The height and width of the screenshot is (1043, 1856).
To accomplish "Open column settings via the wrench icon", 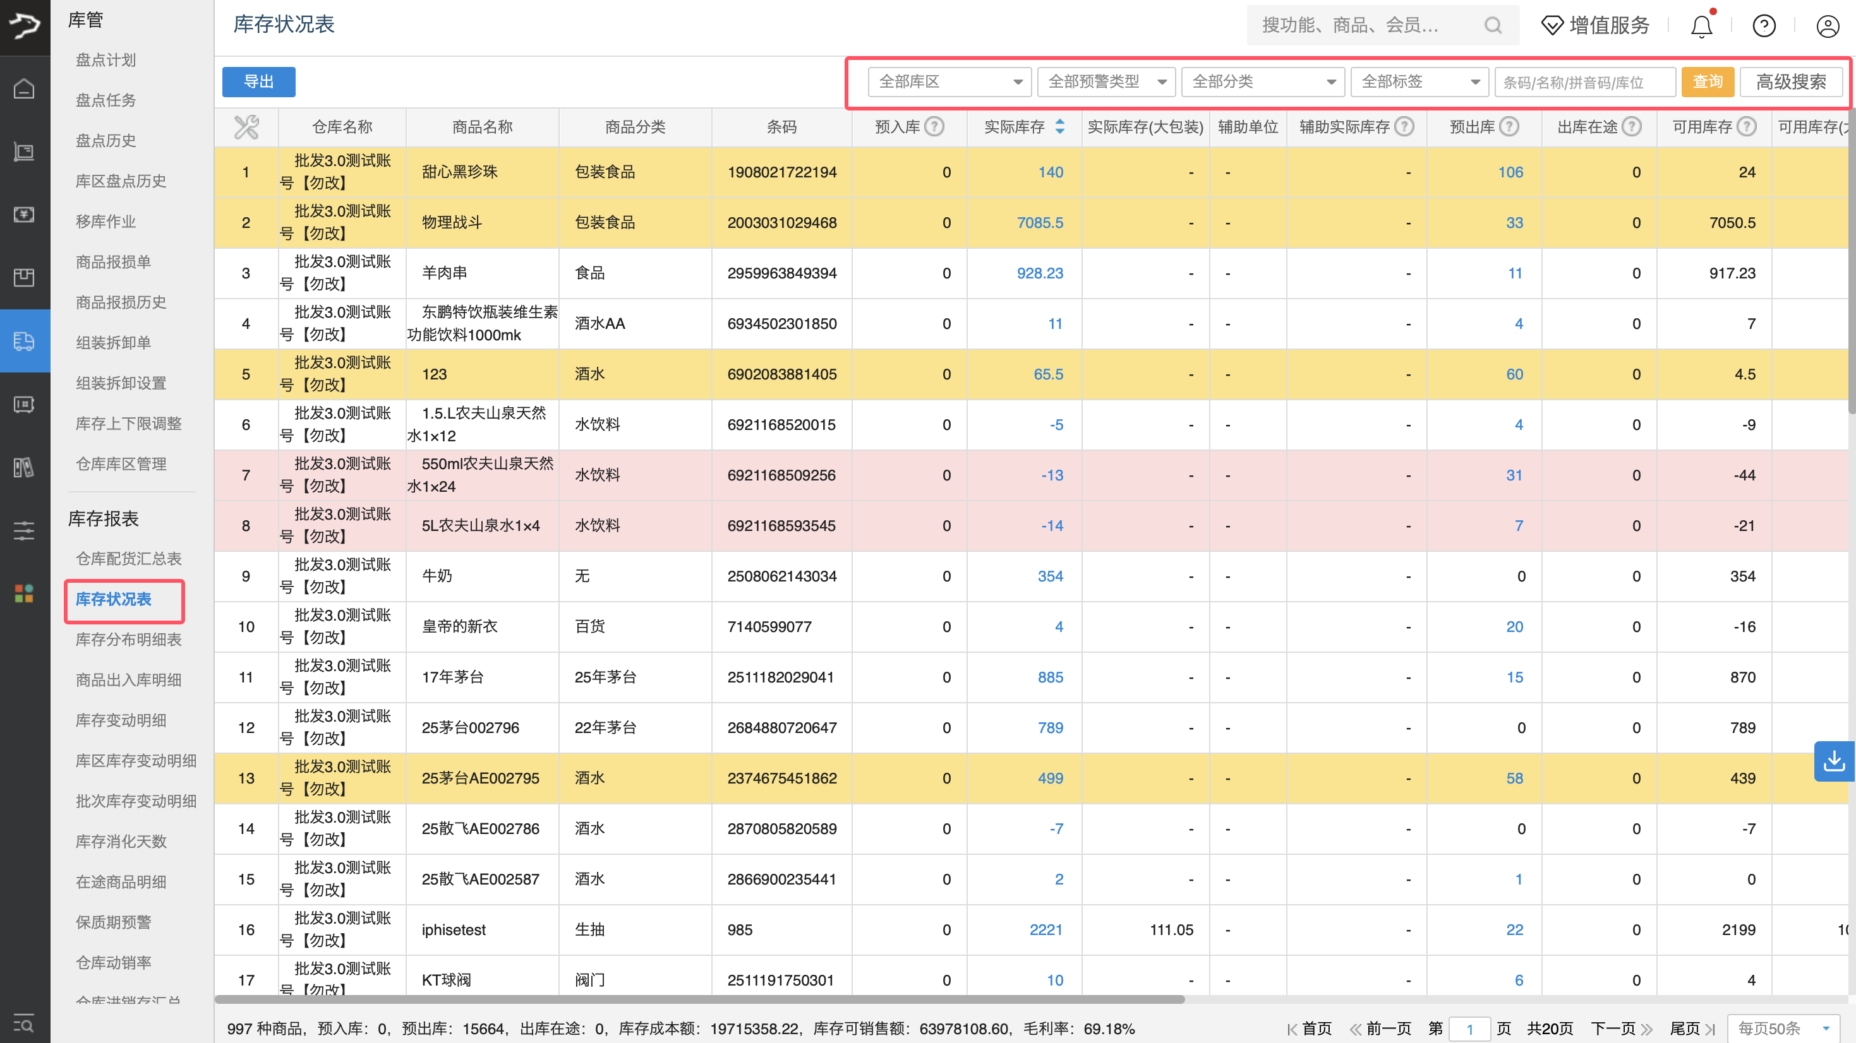I will point(246,127).
